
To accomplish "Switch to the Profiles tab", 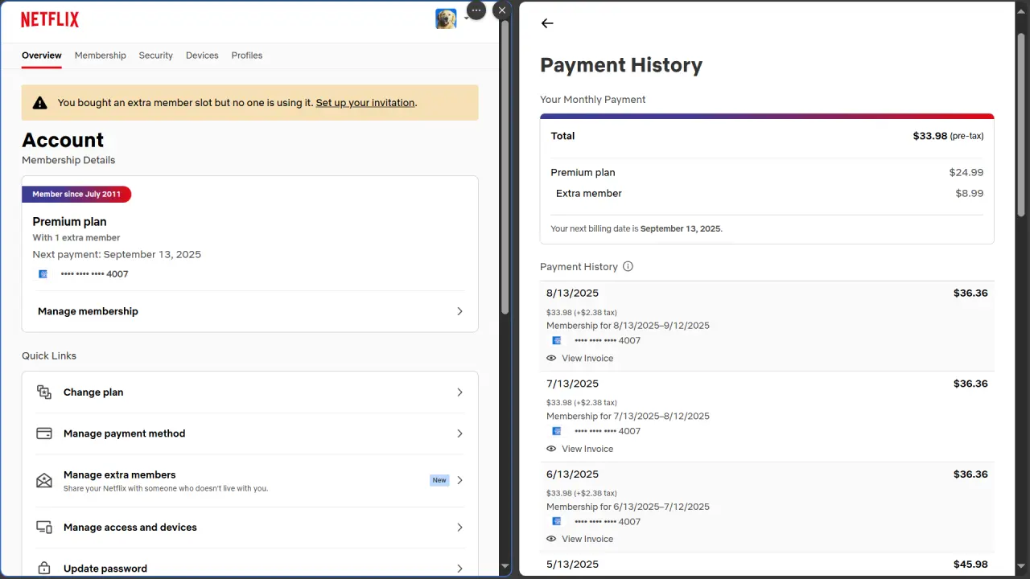I will 247,55.
